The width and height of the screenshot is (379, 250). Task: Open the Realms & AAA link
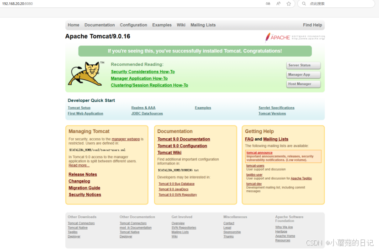point(143,108)
